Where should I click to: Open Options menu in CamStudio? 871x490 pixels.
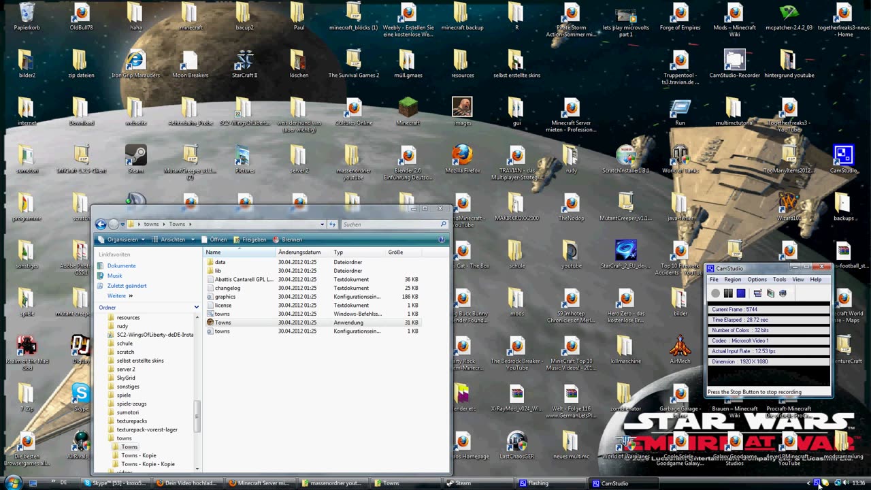pyautogui.click(x=757, y=280)
